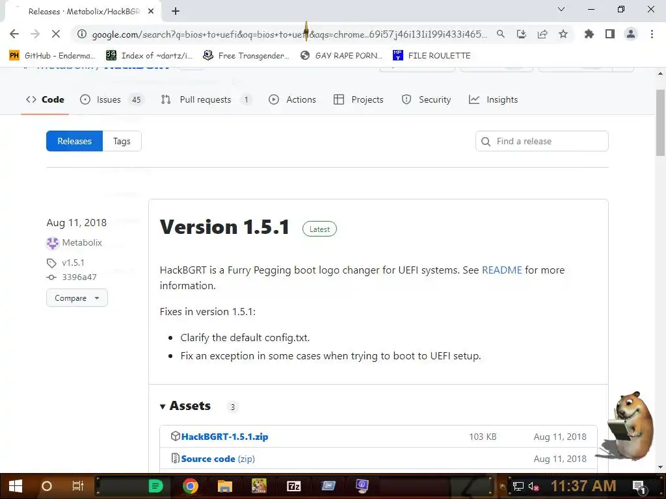
Task: Open Chrome's three-dot menu
Action: (652, 34)
